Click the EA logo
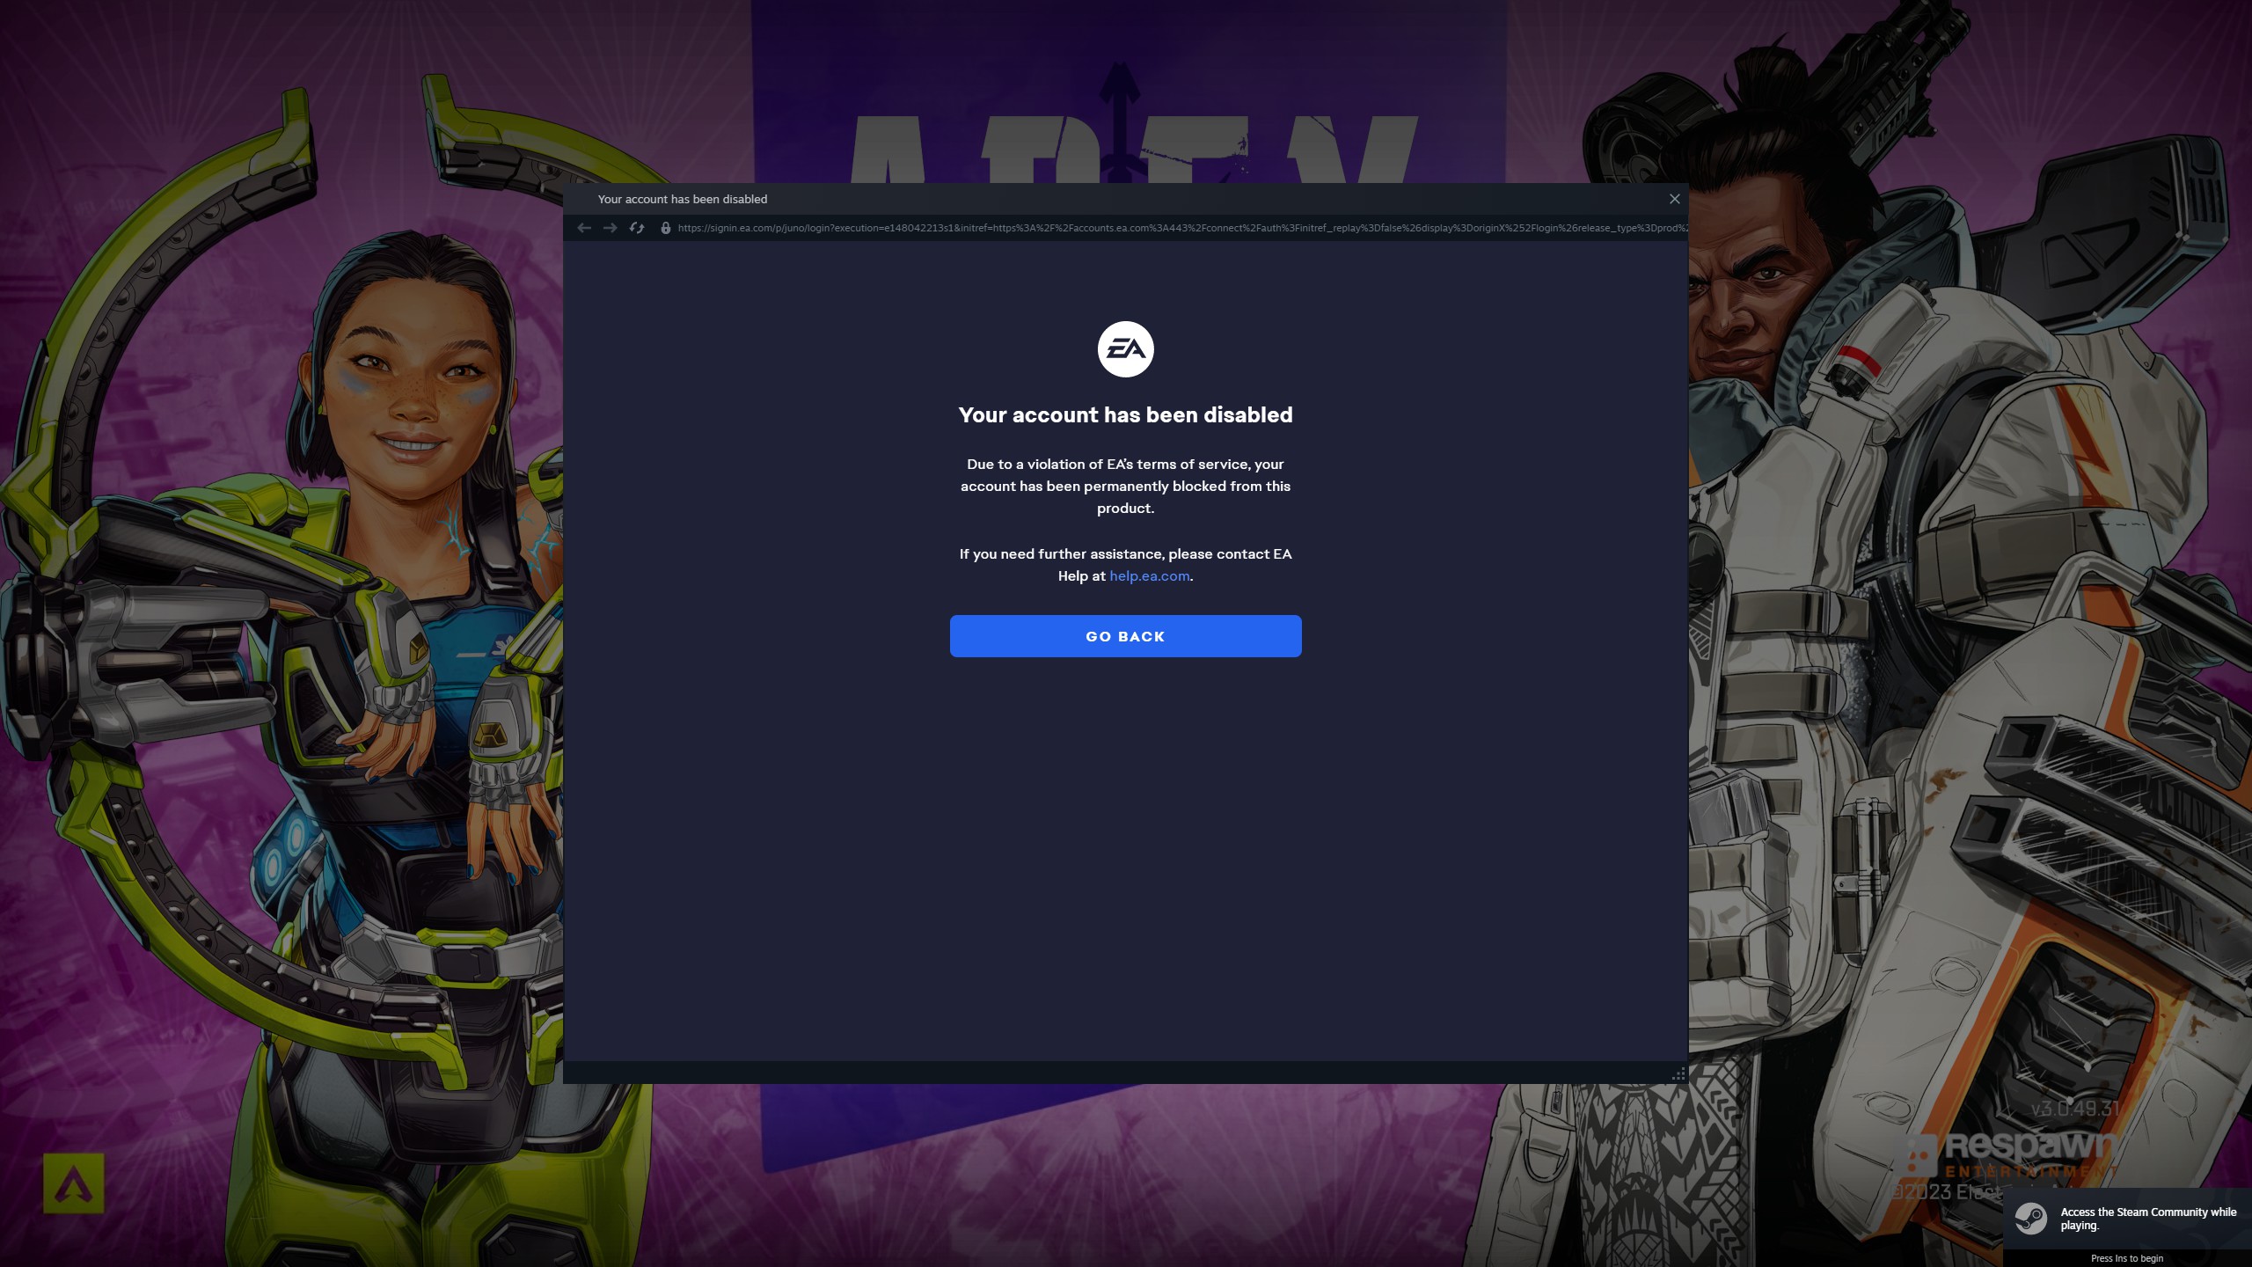Image resolution: width=2252 pixels, height=1267 pixels. [x=1125, y=349]
